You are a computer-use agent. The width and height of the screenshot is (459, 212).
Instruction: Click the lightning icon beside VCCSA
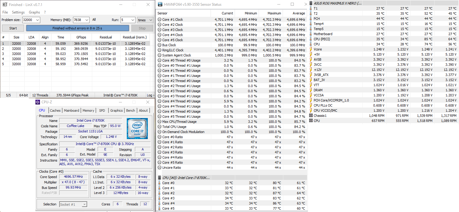coord(311,95)
